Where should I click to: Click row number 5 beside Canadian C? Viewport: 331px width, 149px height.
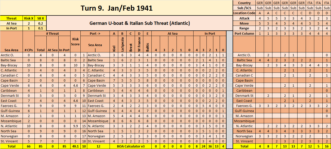[x=84, y=75]
